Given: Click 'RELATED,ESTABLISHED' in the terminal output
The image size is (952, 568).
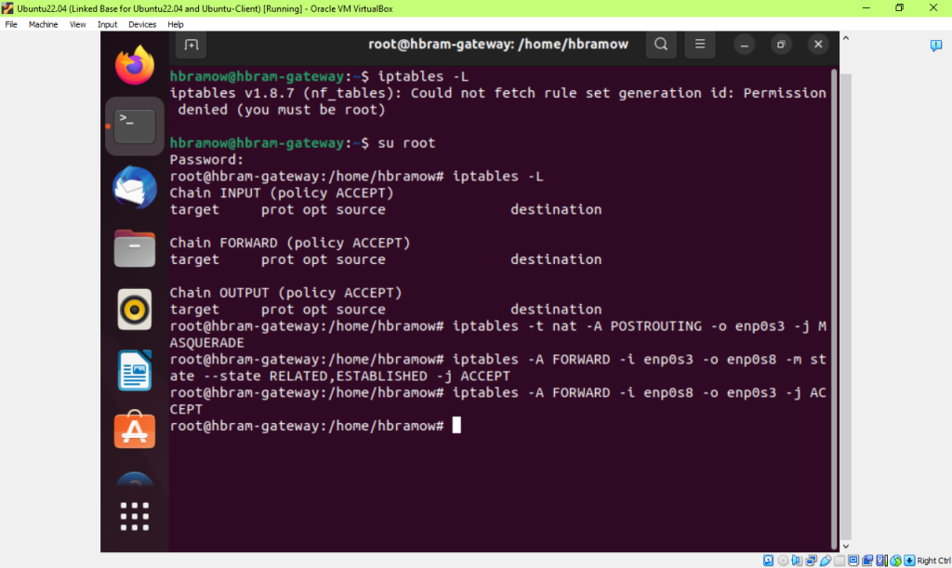Looking at the screenshot, I should [348, 376].
